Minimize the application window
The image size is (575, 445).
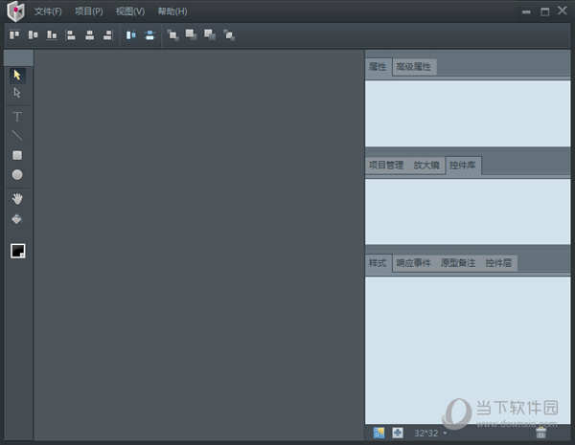(x=526, y=11)
